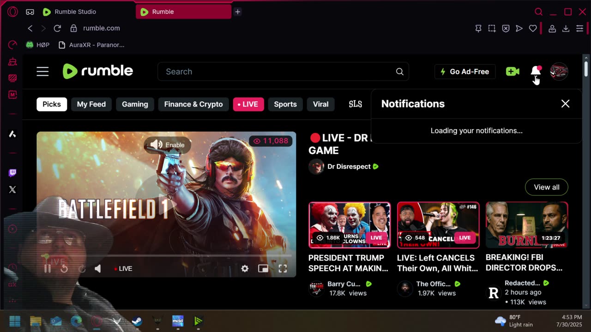The image size is (591, 332).
Task: Open the HØP bookmark
Action: point(37,45)
